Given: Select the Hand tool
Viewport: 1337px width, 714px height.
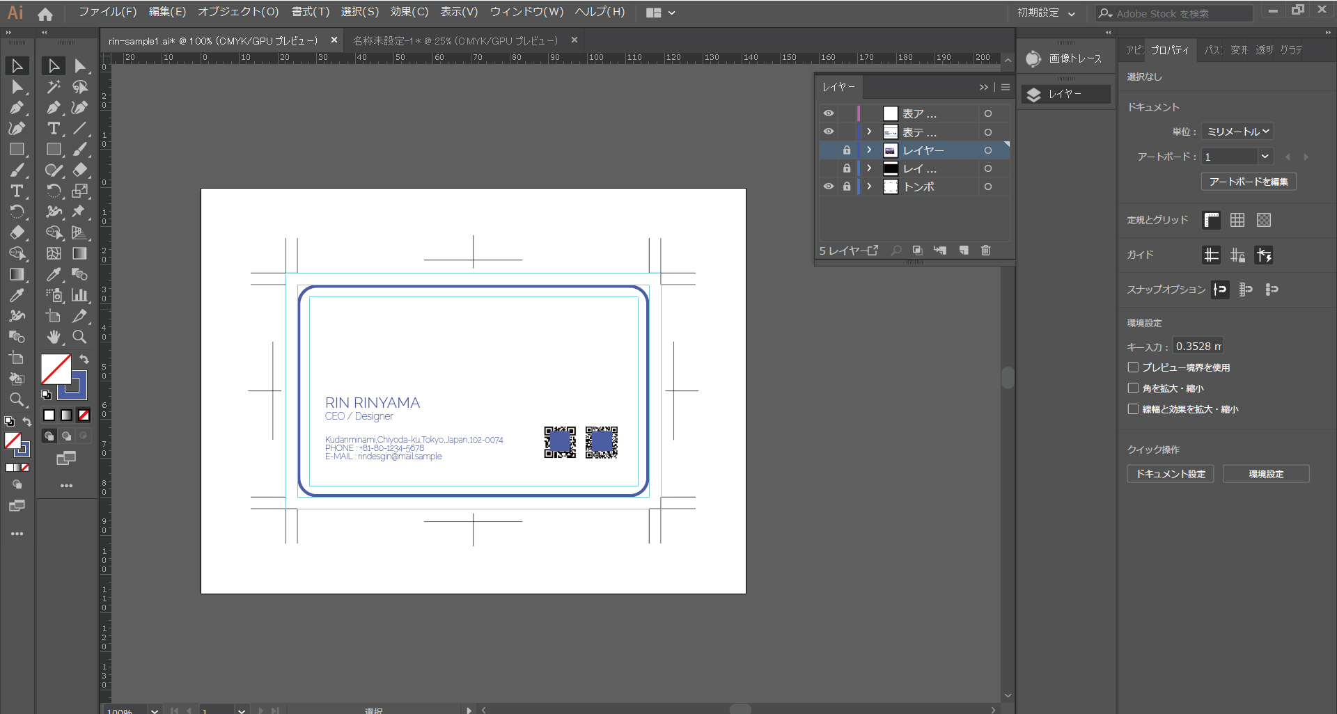Looking at the screenshot, I should [54, 337].
